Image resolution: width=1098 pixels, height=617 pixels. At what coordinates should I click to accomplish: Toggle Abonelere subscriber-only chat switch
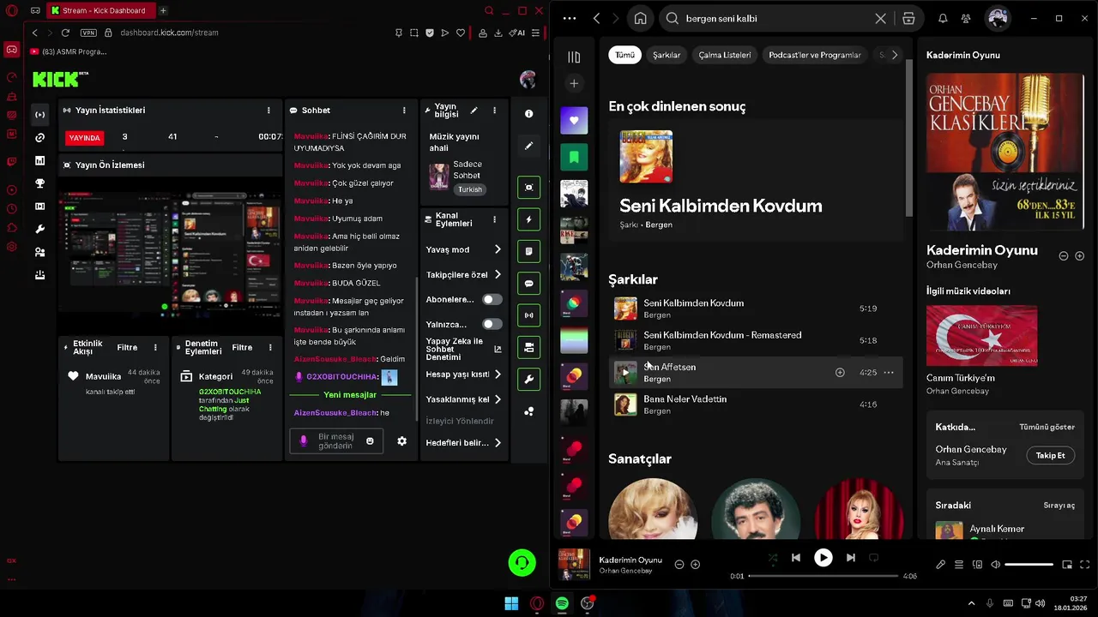tap(492, 299)
